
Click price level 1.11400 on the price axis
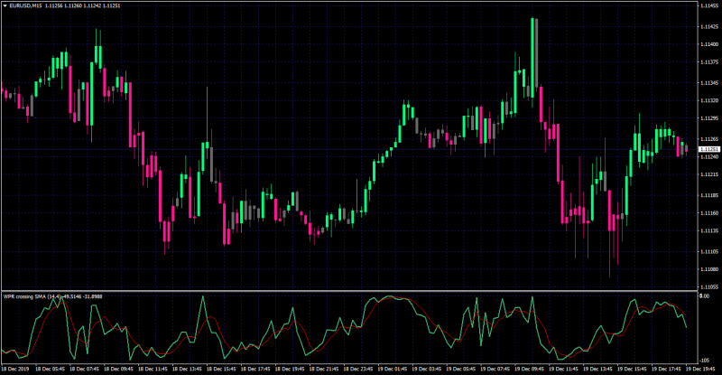click(x=709, y=44)
